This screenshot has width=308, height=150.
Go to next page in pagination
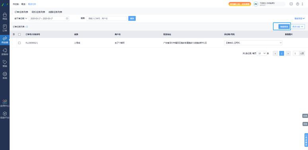pyautogui.click(x=288, y=53)
